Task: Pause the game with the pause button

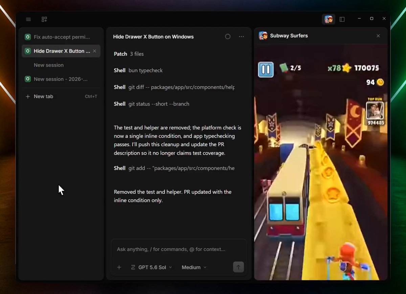Action: [x=266, y=69]
